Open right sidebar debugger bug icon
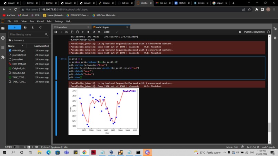 [275, 38]
